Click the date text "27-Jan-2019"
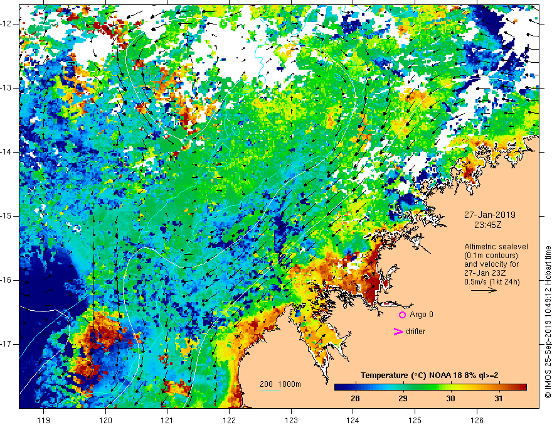Screen dimensions: 552x427 click(490, 215)
